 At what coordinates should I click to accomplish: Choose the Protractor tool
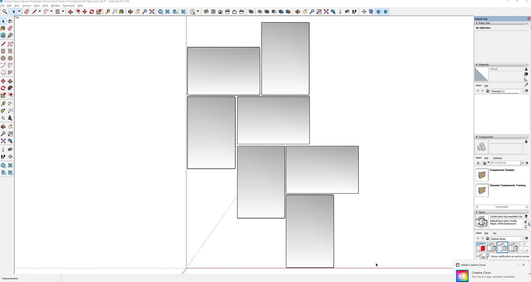point(3,111)
